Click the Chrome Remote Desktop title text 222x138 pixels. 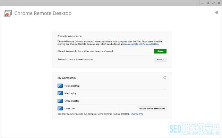(43, 13)
